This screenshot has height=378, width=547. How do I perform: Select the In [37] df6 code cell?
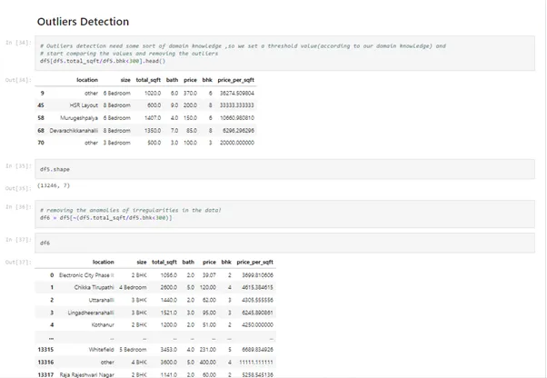284,243
